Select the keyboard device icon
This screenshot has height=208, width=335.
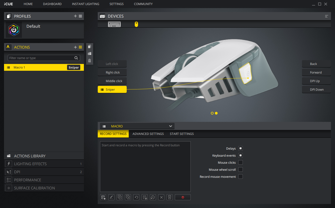[114, 24]
